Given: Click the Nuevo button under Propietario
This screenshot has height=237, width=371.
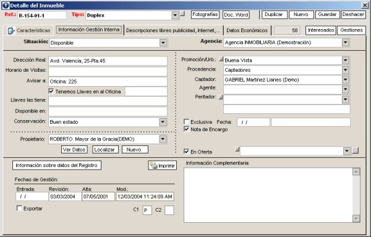Looking at the screenshot, I should point(135,150).
